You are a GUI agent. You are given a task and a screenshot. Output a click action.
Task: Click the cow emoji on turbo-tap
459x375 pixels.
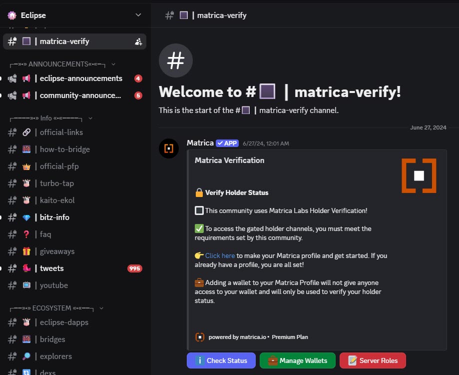(26, 183)
